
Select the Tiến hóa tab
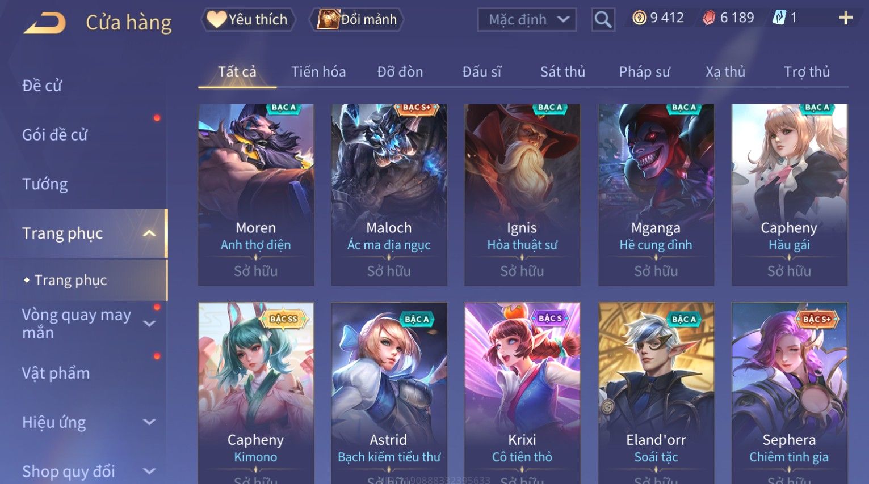click(318, 72)
